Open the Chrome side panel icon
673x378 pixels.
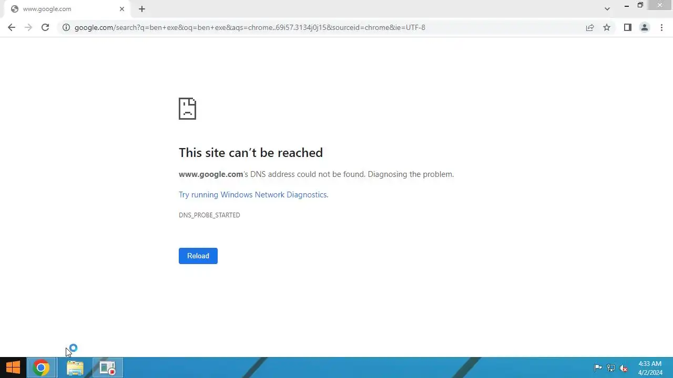(x=627, y=27)
